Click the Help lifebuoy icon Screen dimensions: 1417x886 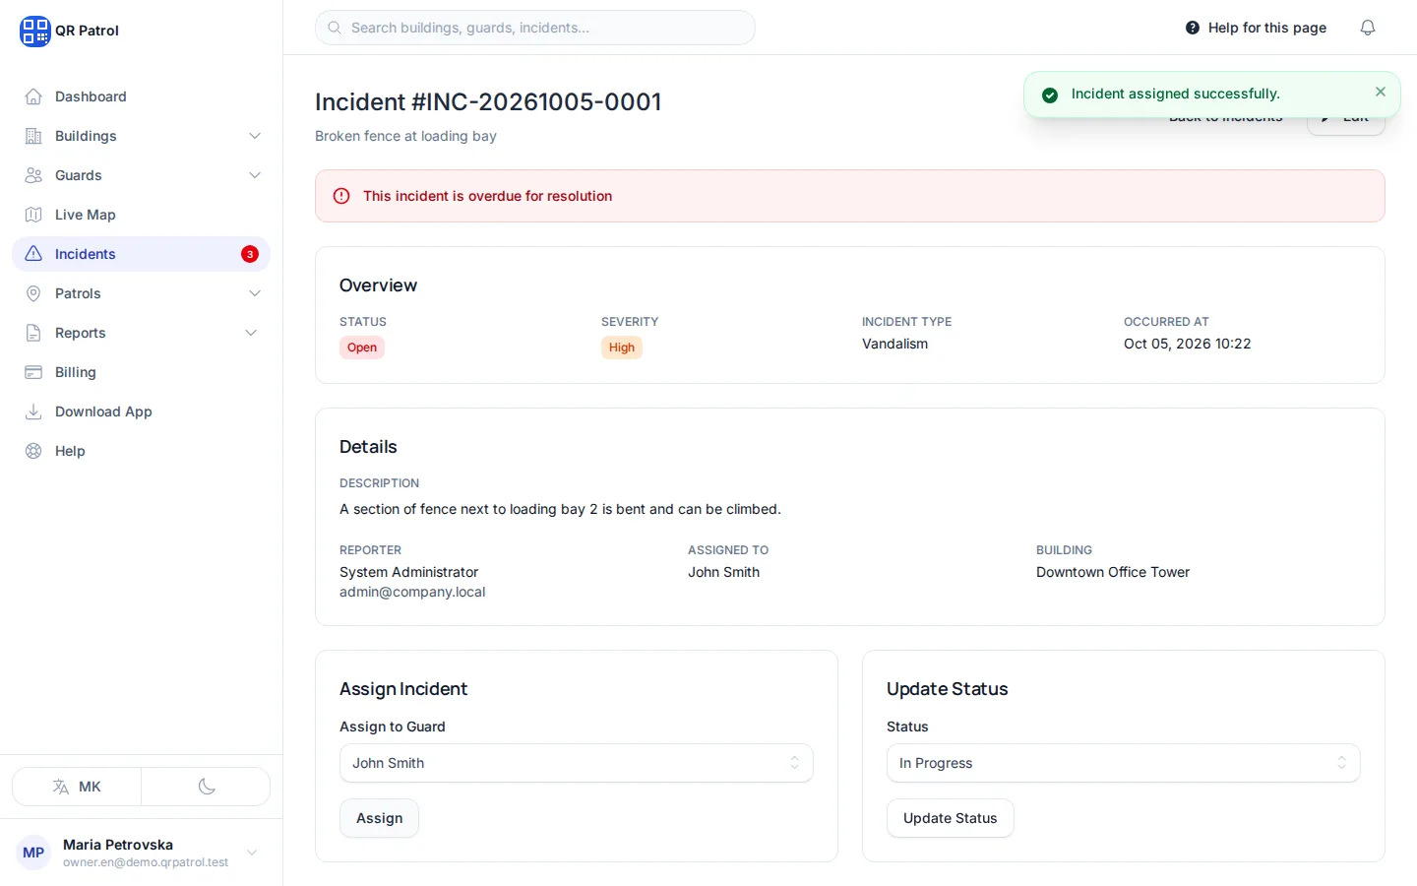coord(33,451)
